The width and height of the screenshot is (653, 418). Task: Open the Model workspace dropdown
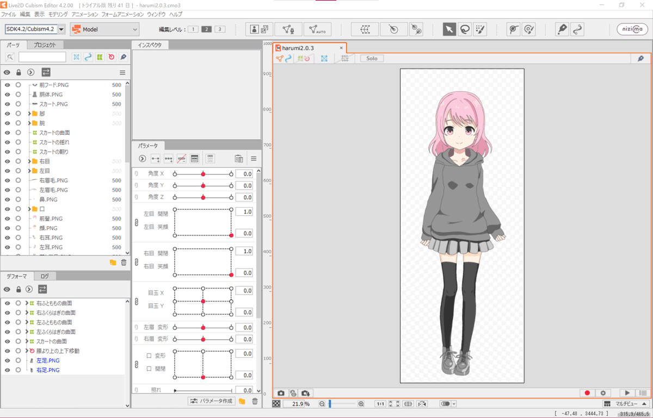[104, 29]
